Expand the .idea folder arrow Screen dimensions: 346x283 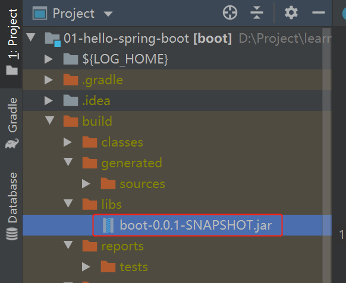(49, 101)
